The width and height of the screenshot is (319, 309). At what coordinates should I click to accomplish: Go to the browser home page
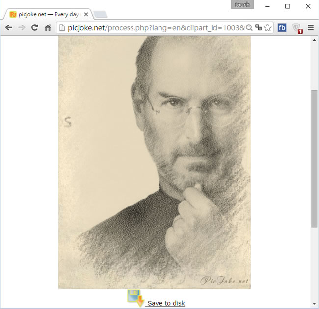click(x=48, y=28)
